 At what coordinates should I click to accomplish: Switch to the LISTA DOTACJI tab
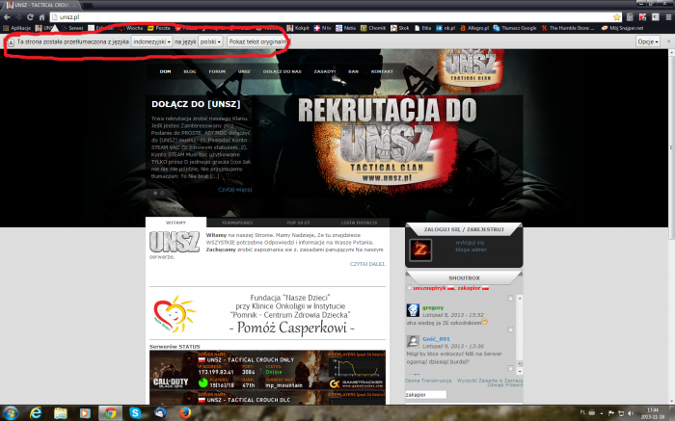point(360,223)
